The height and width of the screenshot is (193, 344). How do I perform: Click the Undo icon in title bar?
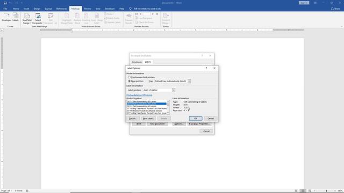[x=10, y=3]
